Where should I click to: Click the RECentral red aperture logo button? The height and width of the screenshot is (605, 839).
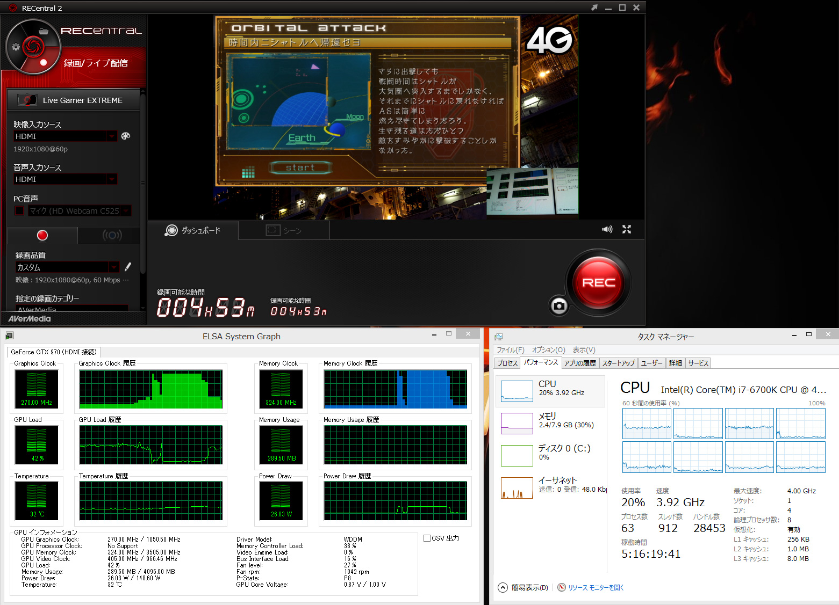(33, 46)
